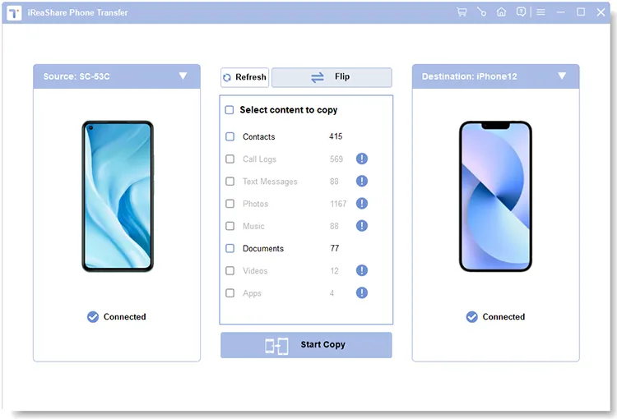This screenshot has width=617, height=419.
Task: Click the source Android phone image
Action: (118, 196)
